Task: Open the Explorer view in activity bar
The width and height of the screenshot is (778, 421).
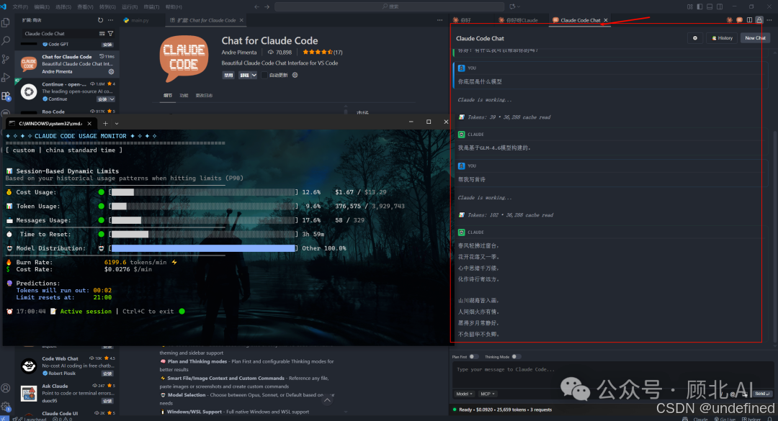Action: point(6,23)
